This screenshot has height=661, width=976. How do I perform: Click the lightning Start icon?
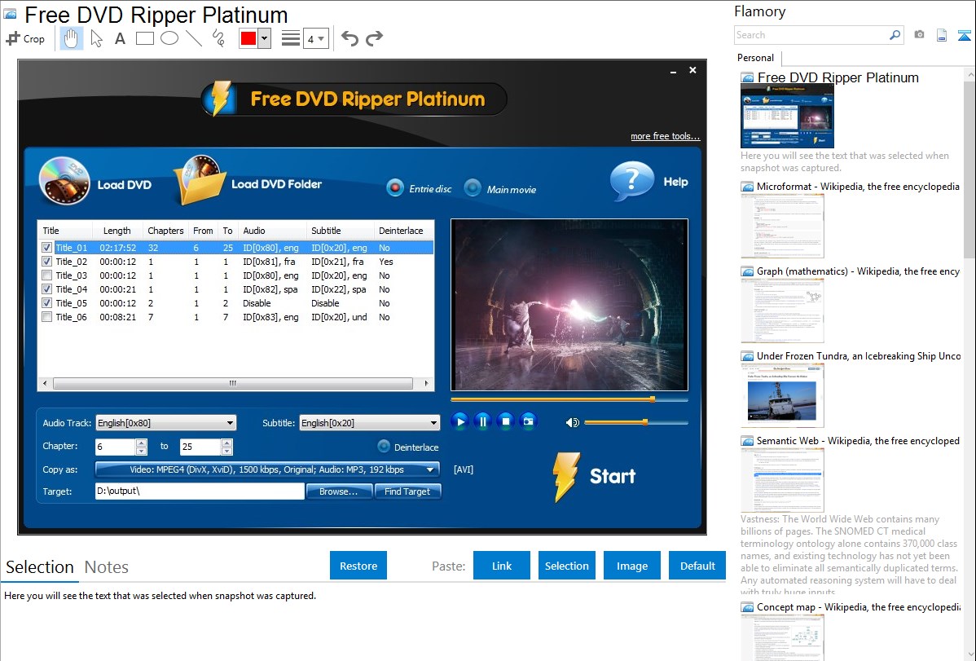pyautogui.click(x=566, y=477)
